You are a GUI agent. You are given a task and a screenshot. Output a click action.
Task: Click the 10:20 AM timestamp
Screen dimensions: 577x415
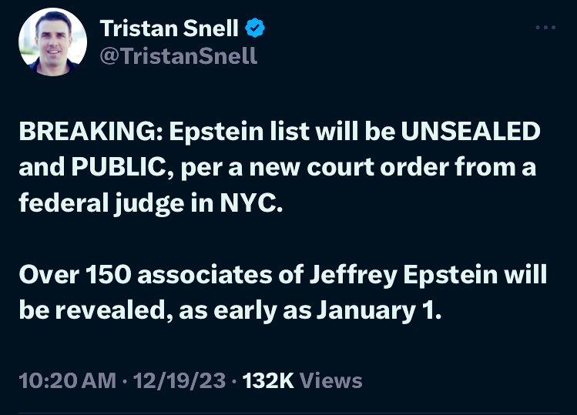coord(67,380)
